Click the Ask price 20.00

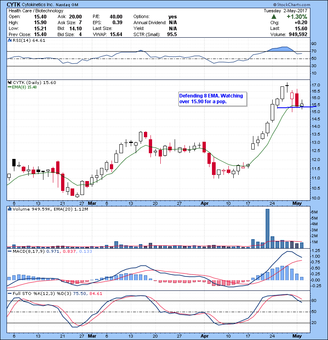pyautogui.click(x=75, y=17)
